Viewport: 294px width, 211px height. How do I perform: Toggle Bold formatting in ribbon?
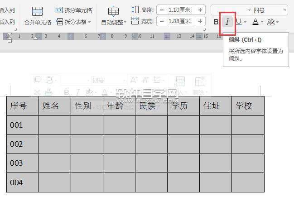pos(216,22)
